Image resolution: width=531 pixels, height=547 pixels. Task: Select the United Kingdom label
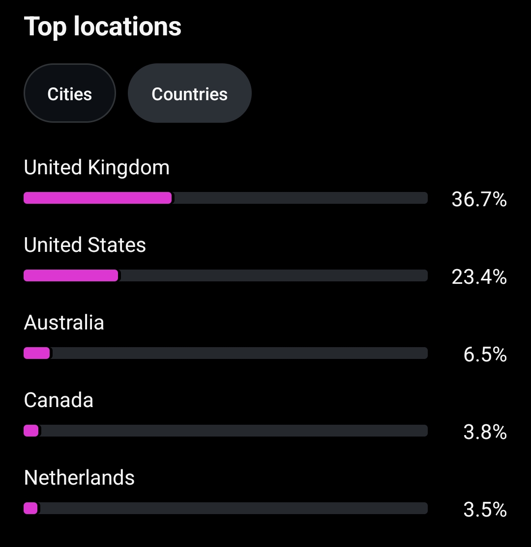96,168
